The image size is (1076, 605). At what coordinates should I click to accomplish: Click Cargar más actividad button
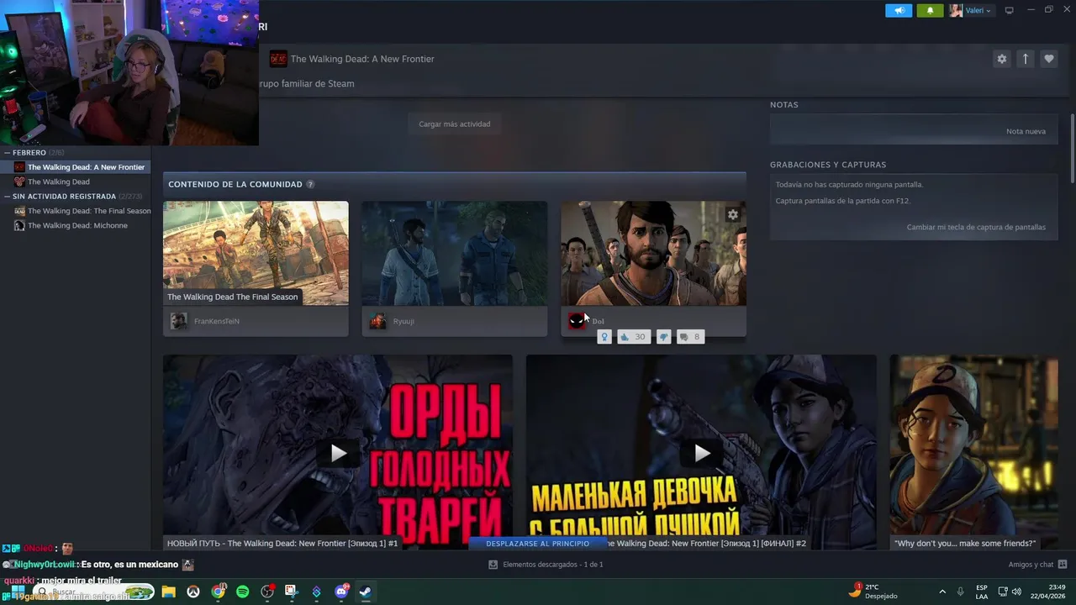point(455,124)
